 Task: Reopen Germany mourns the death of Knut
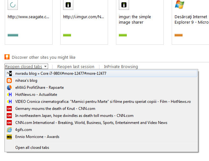click(x=101, y=109)
